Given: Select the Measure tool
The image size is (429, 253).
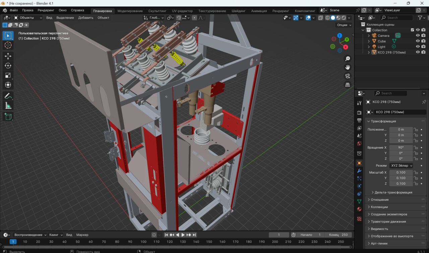Looking at the screenshot, I should pyautogui.click(x=8, y=106).
